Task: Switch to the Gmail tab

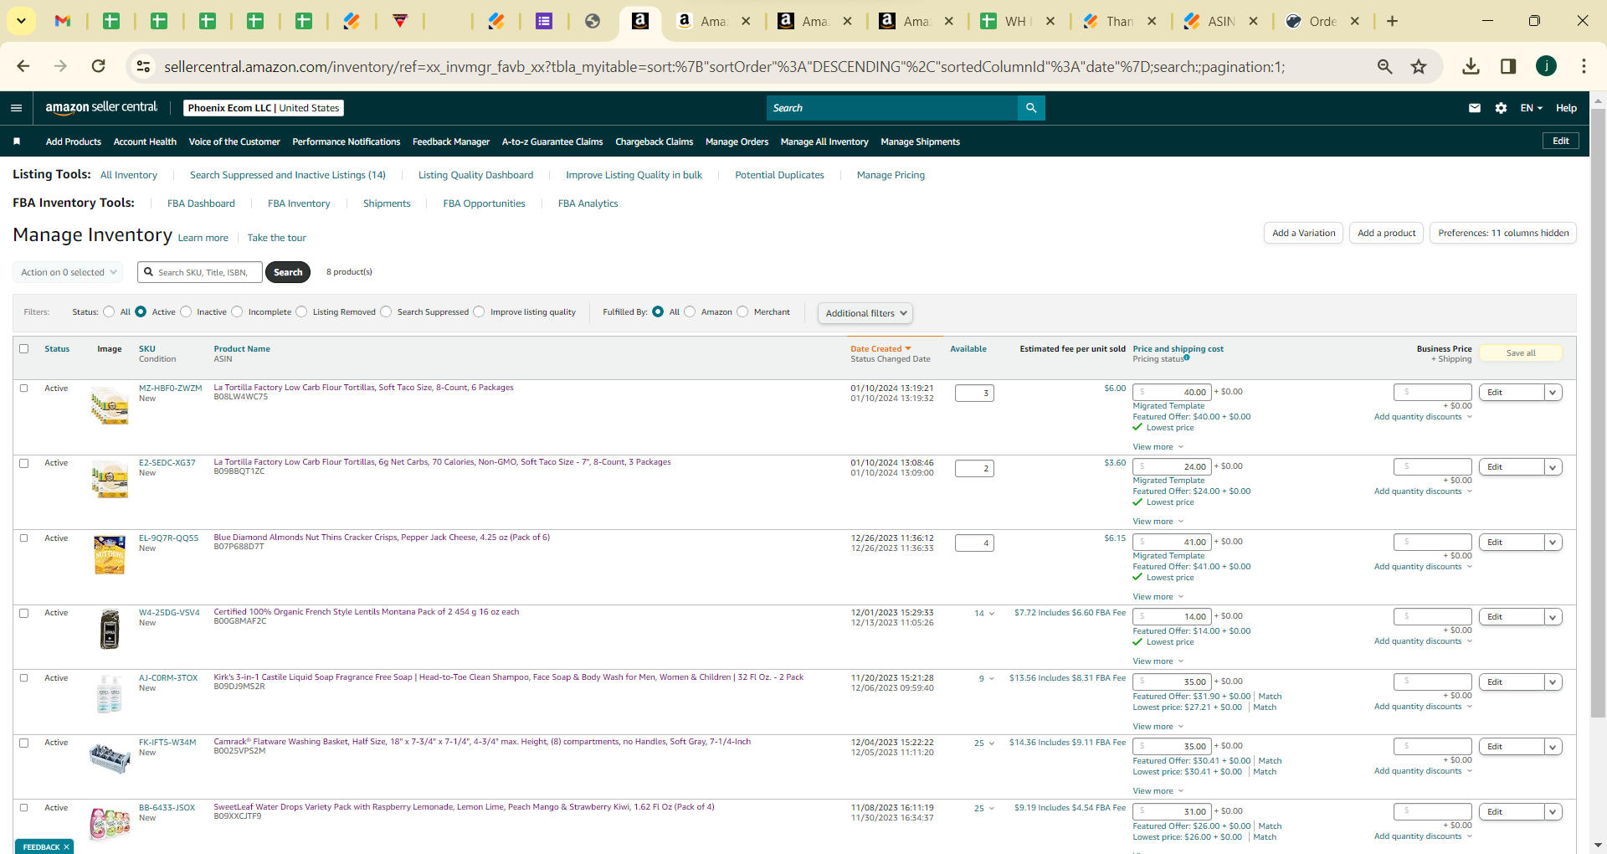Action: pyautogui.click(x=63, y=21)
